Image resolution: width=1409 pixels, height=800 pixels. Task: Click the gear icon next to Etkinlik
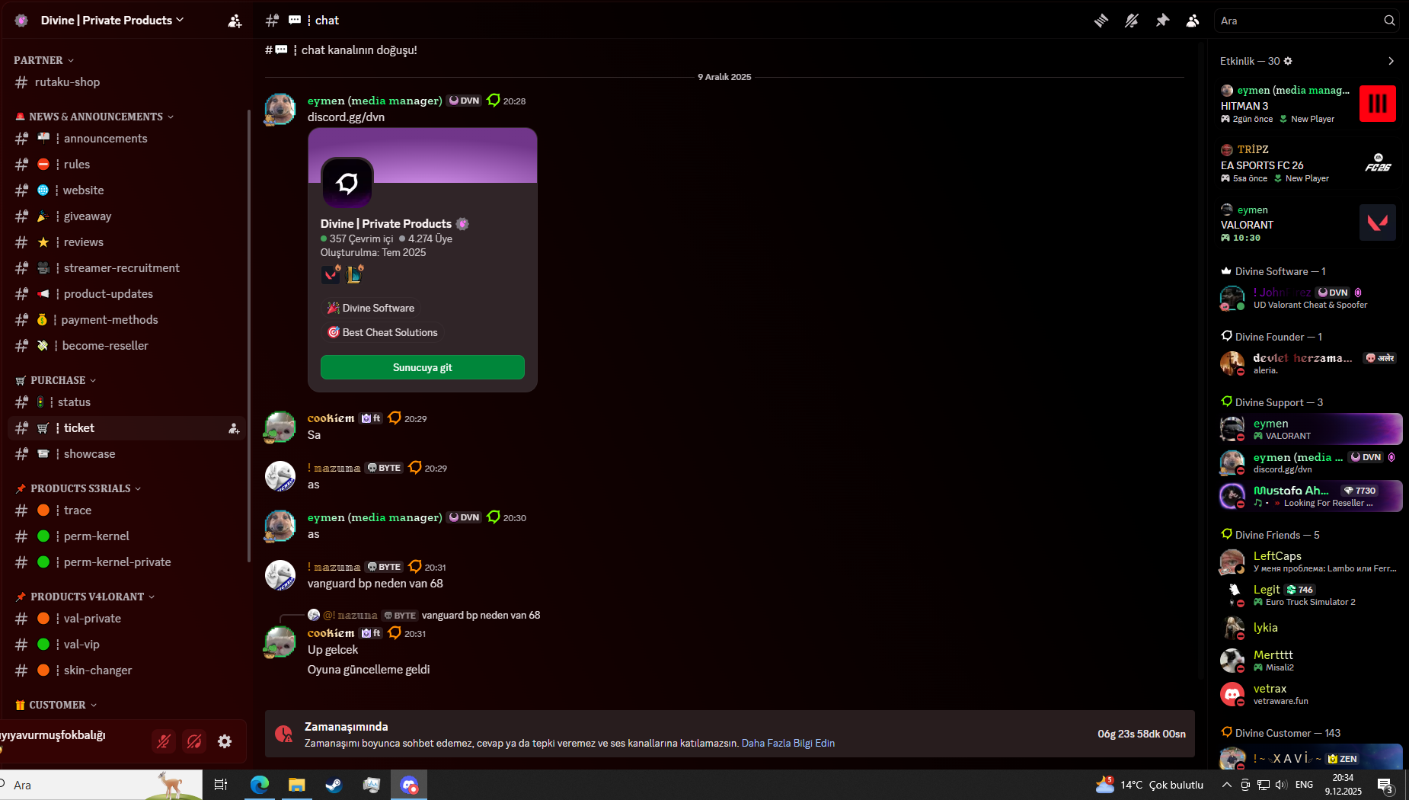[1288, 61]
